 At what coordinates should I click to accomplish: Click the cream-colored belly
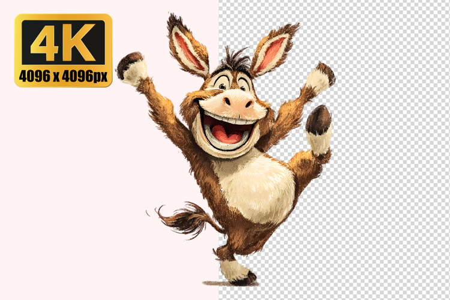point(253,184)
